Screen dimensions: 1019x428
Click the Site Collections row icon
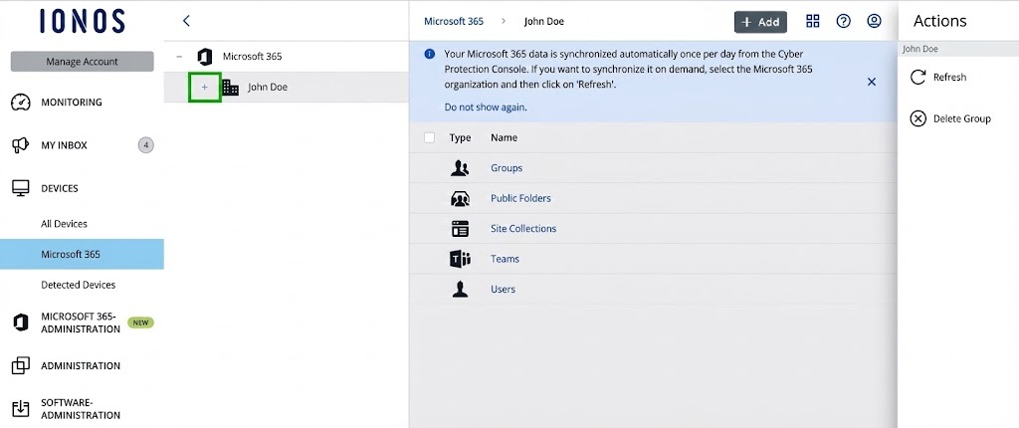(x=460, y=228)
